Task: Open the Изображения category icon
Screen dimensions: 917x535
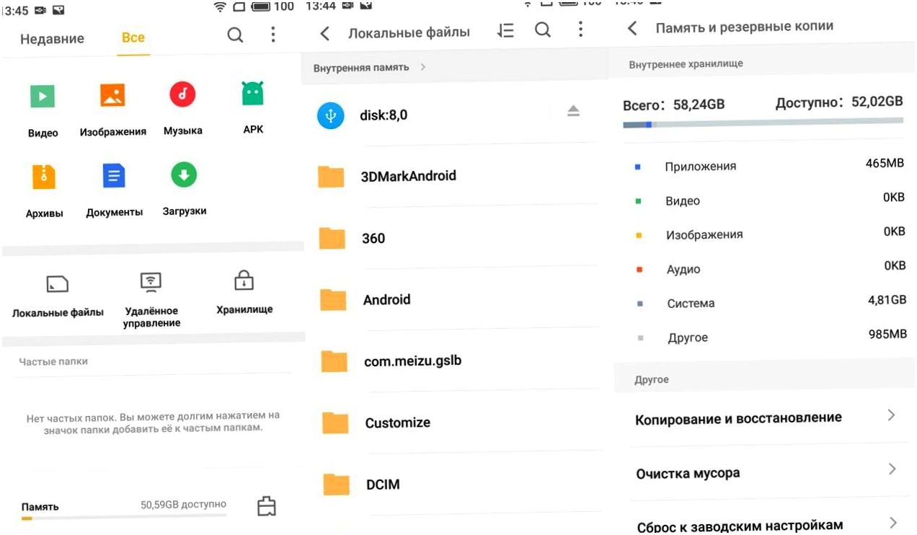Action: [112, 95]
